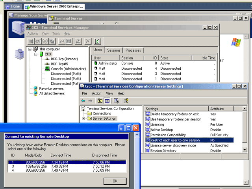Switch to the Sessions tab
The width and height of the screenshot is (252, 189).
coord(114,50)
